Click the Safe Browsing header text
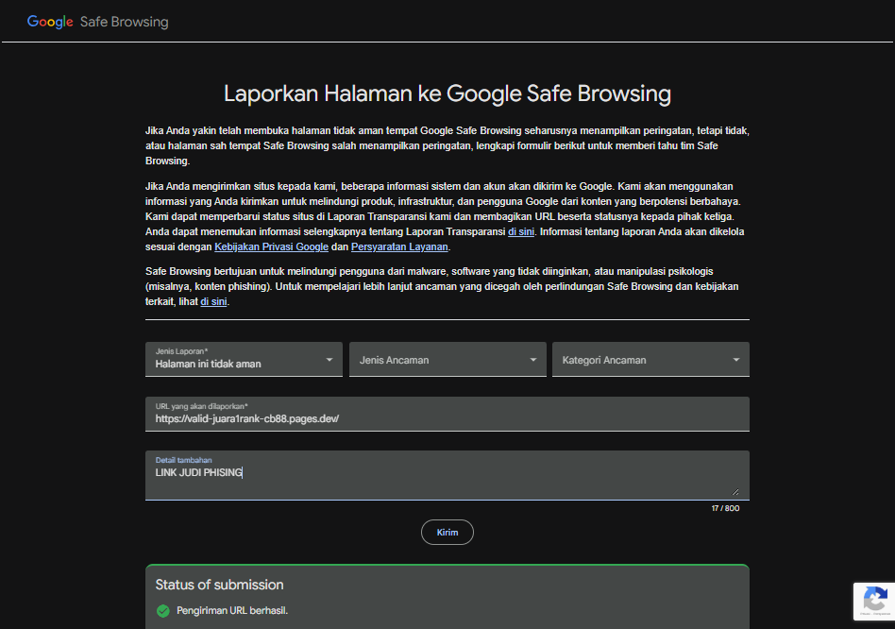The height and width of the screenshot is (629, 895). pos(125,22)
